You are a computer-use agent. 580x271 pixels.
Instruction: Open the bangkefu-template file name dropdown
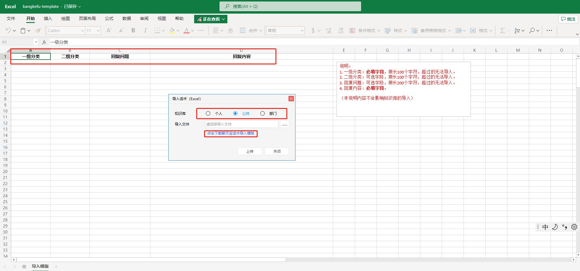[x=52, y=6]
